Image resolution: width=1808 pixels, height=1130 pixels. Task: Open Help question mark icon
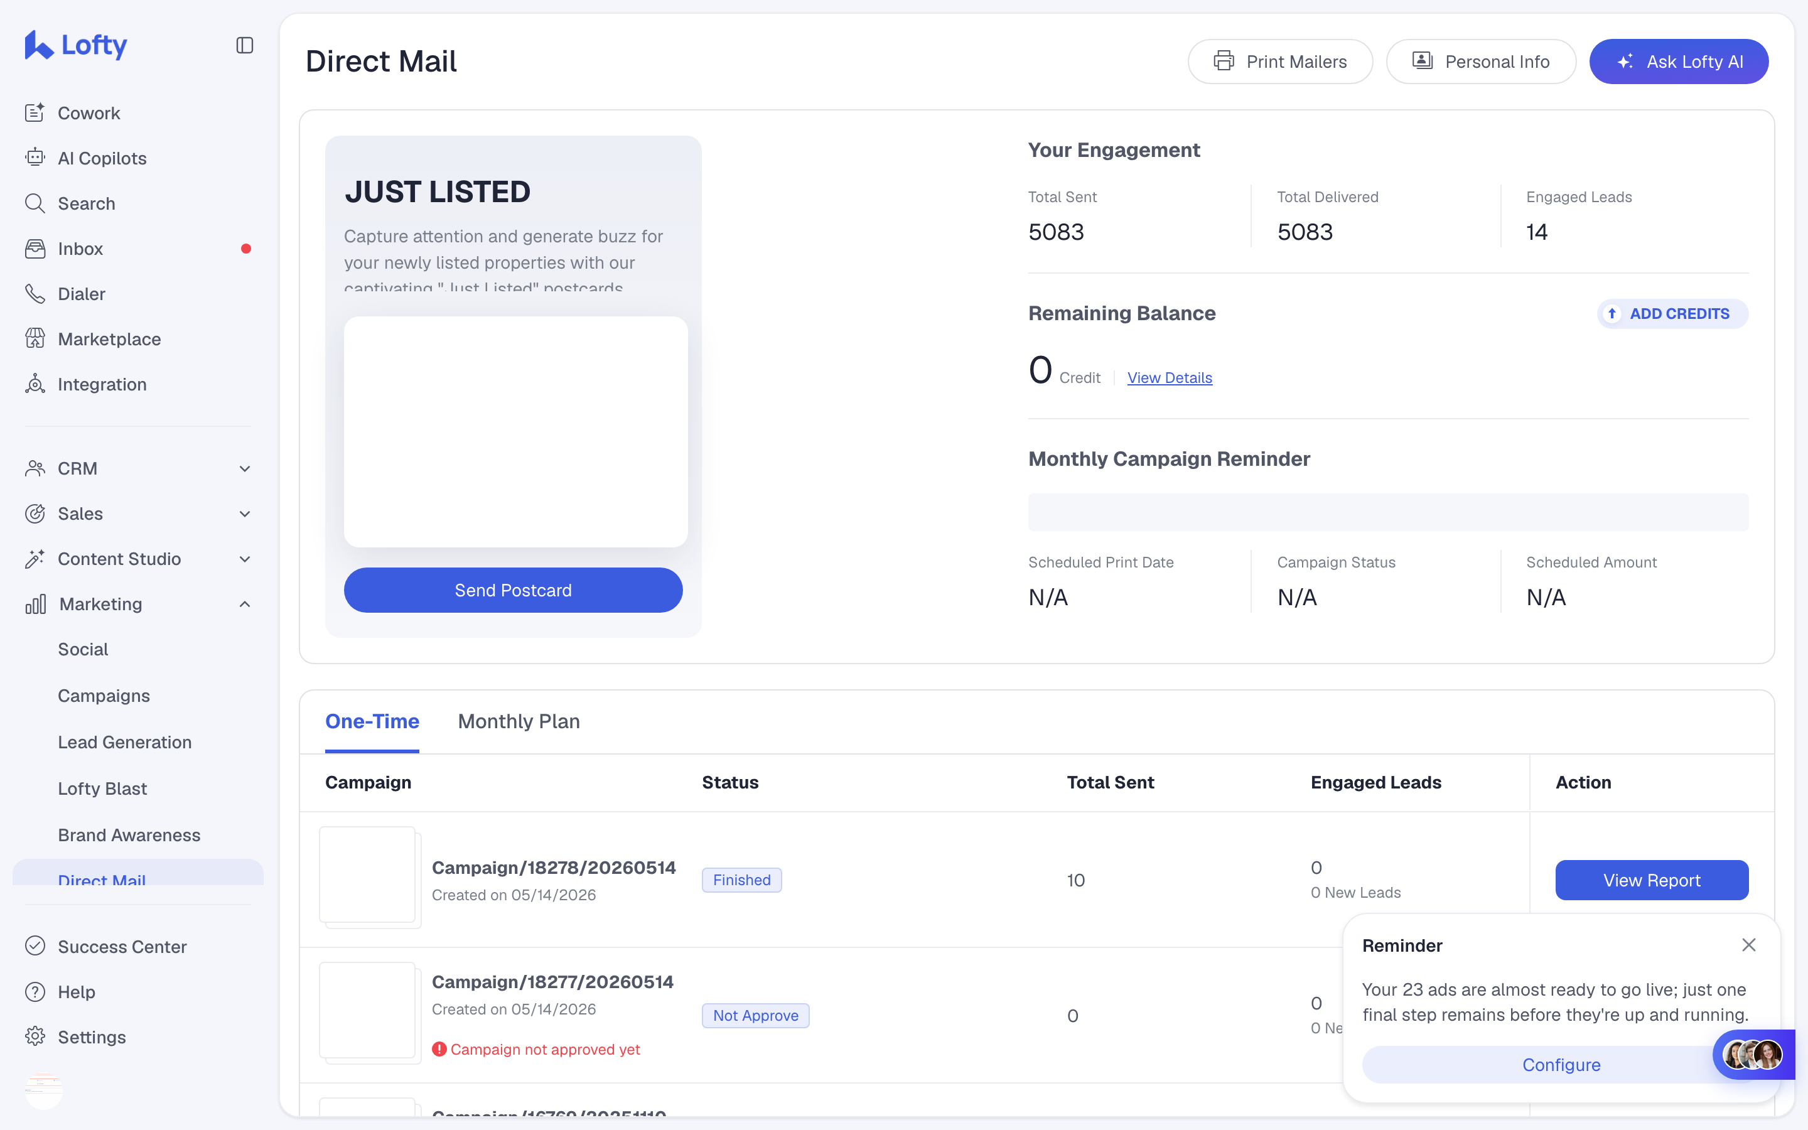[x=35, y=992]
